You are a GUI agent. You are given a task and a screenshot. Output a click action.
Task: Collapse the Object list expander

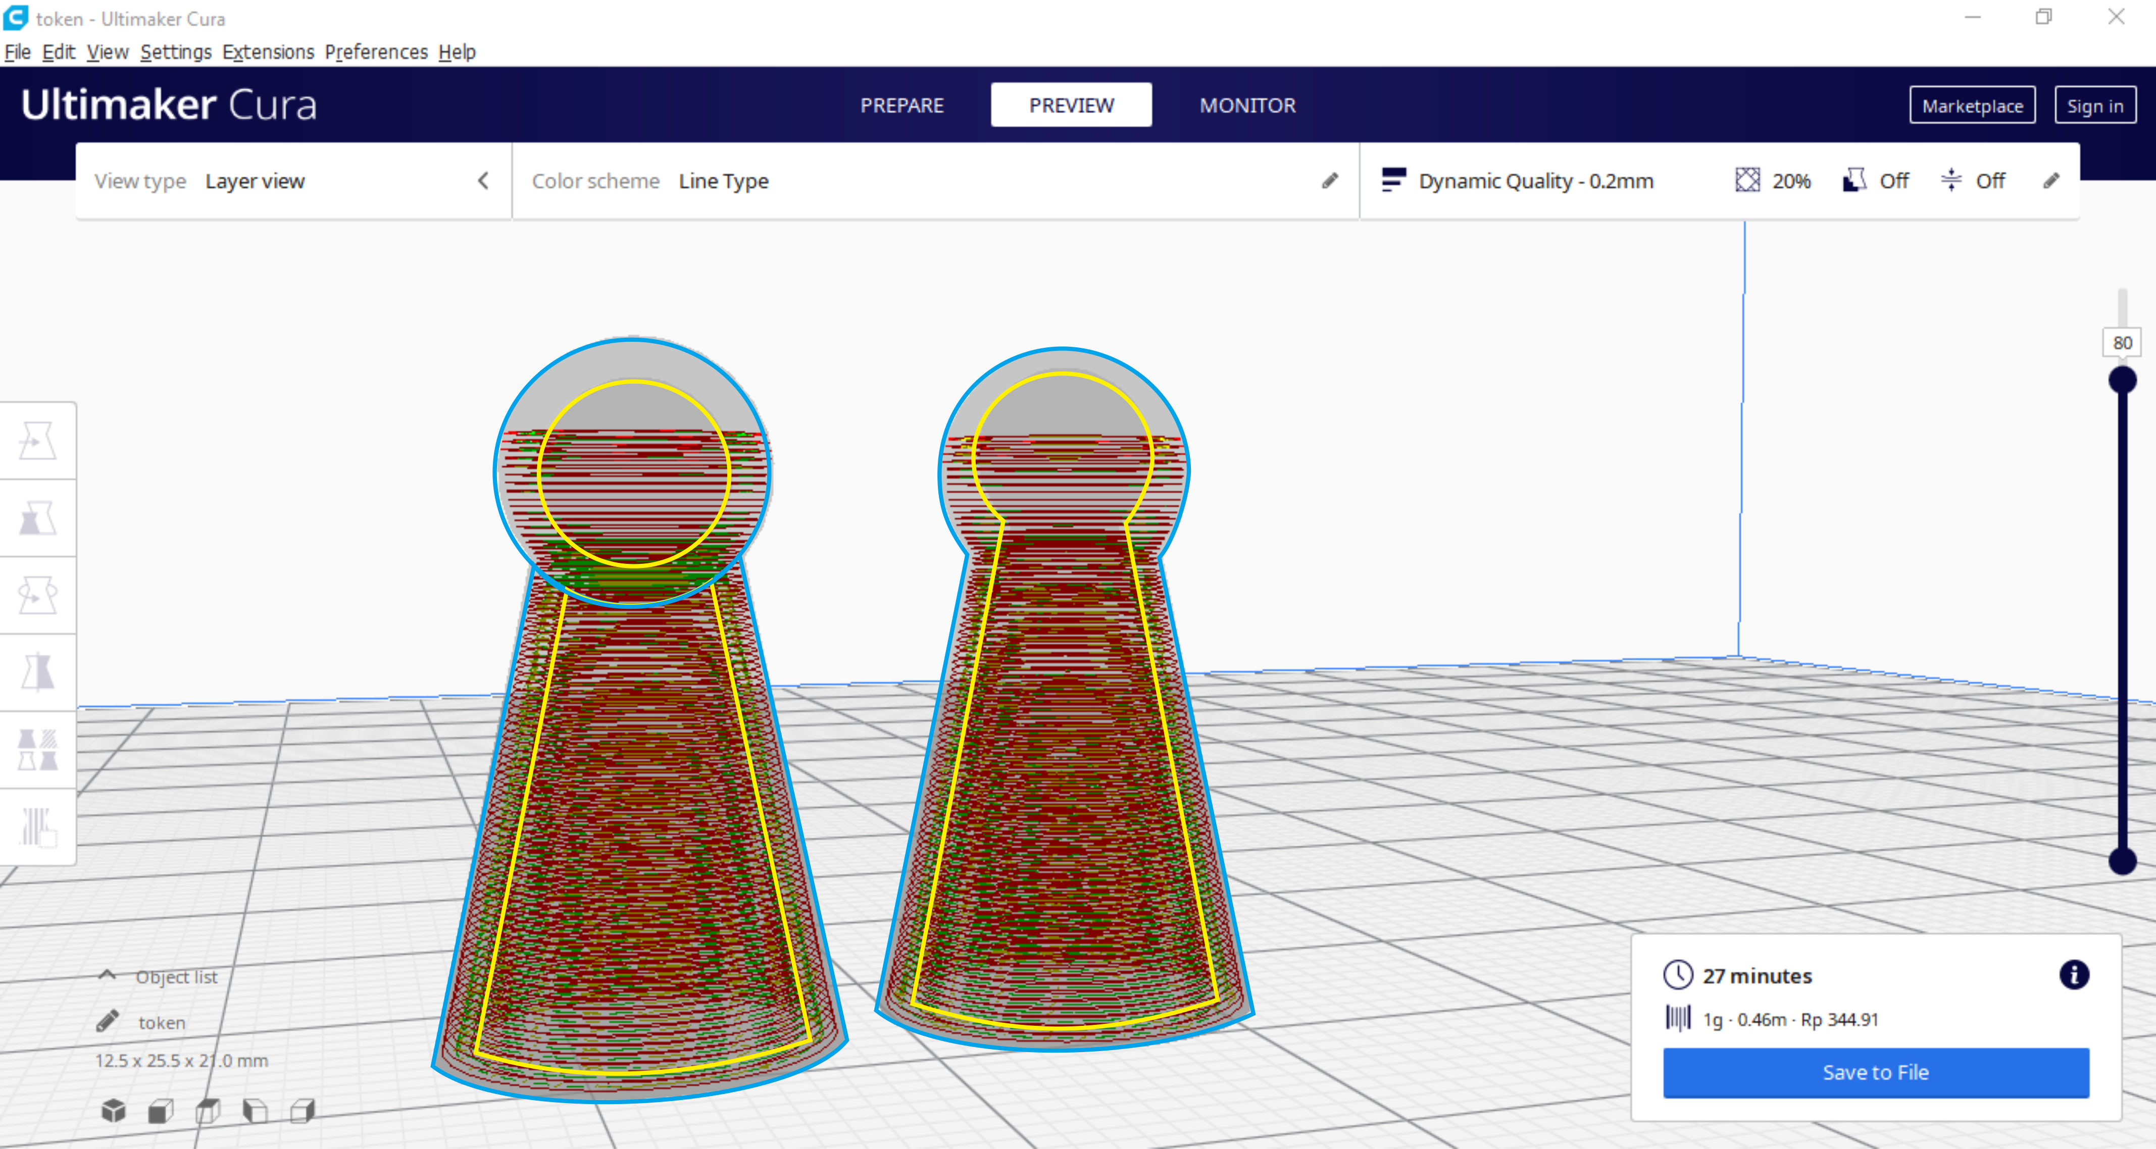(x=107, y=976)
